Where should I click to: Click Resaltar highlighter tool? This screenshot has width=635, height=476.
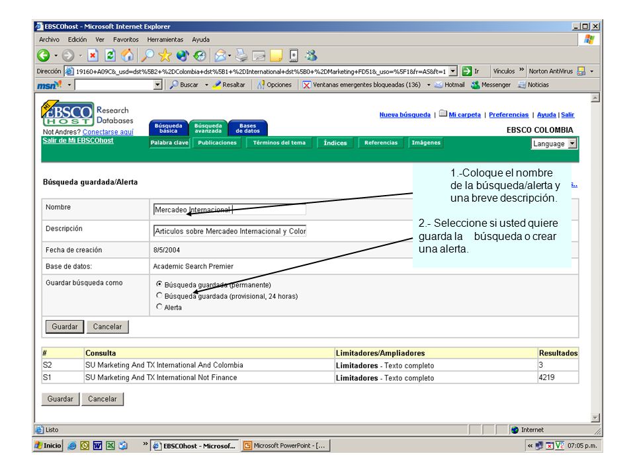[229, 85]
